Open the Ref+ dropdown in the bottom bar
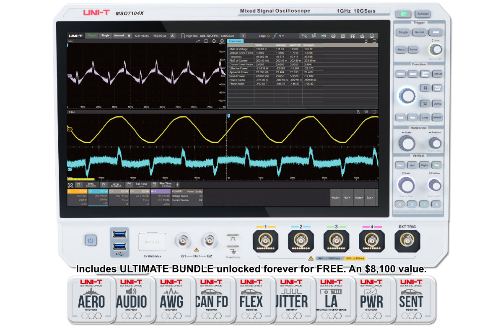The height and width of the screenshot is (335, 503). click(347, 198)
